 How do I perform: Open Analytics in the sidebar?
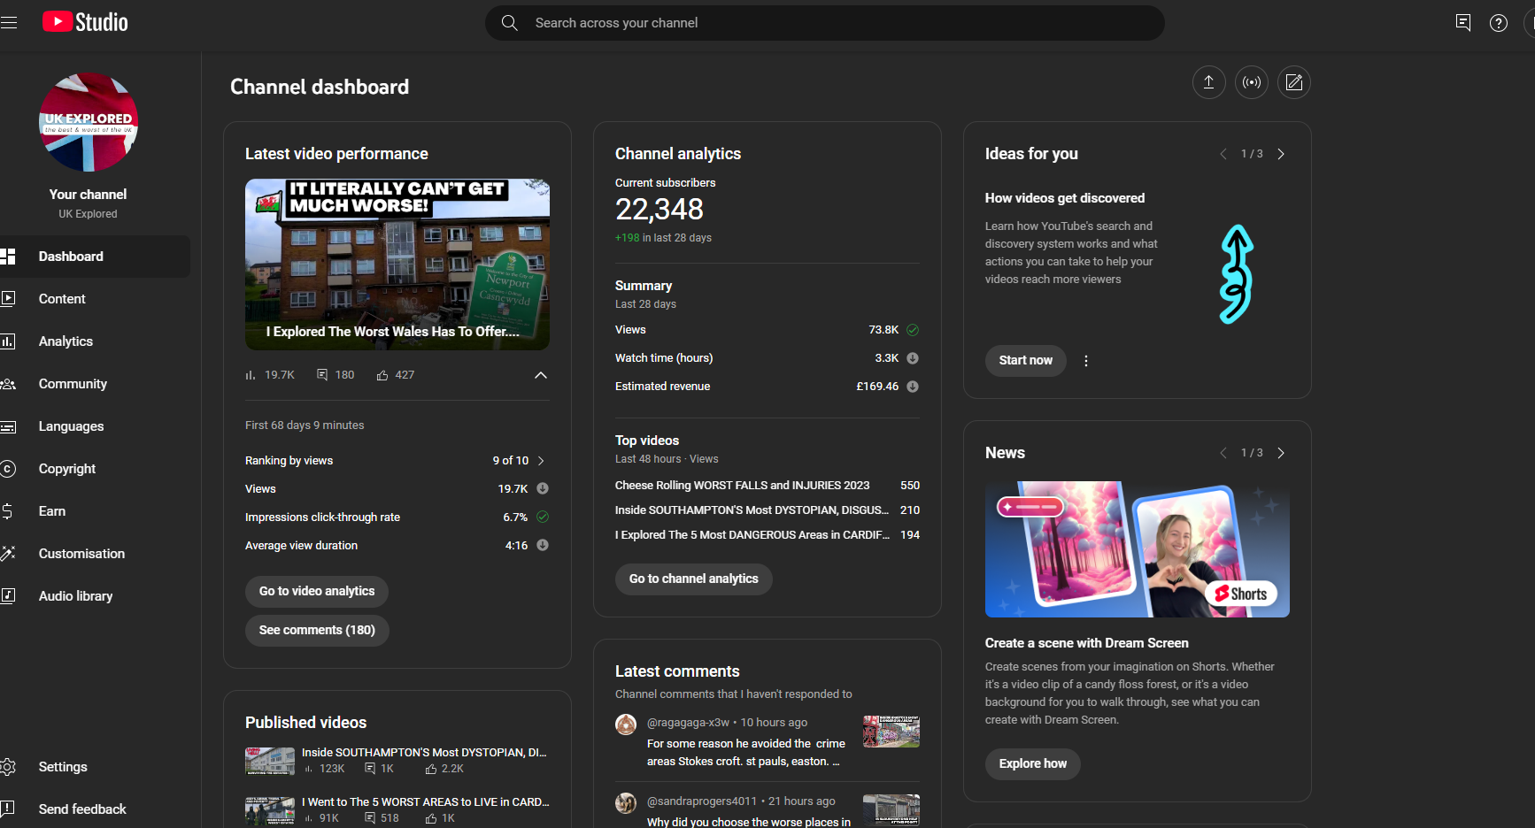coord(94,341)
